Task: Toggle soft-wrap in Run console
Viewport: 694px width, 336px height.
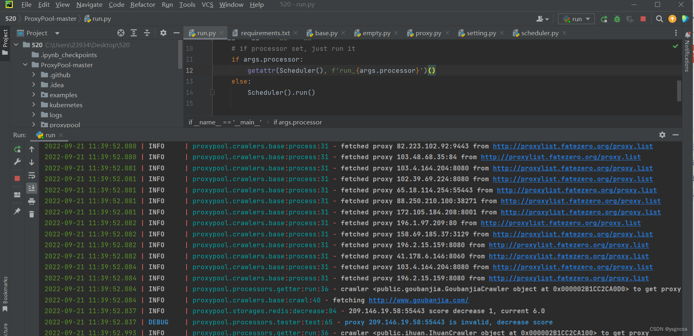Action: [x=32, y=175]
